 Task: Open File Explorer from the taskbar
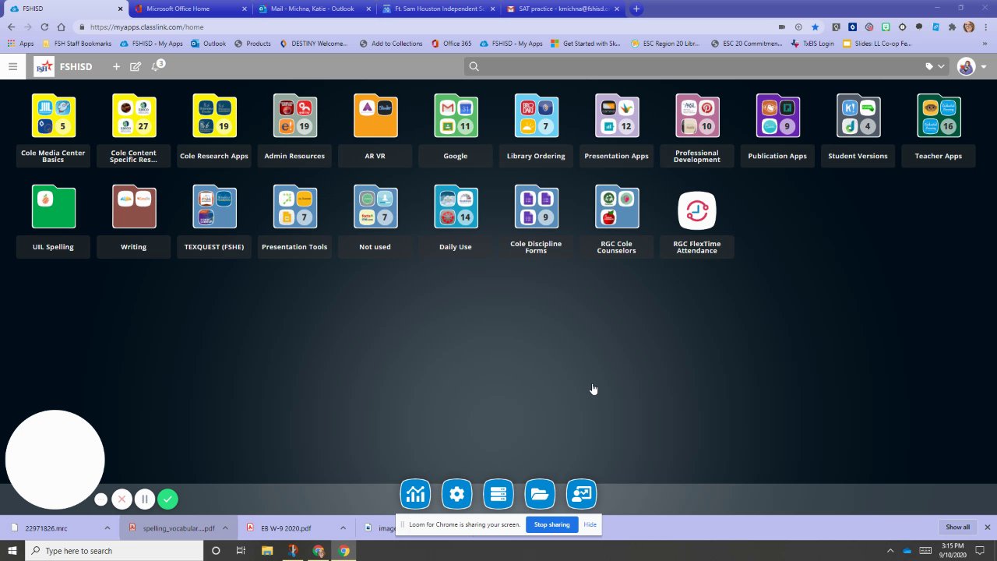pyautogui.click(x=267, y=551)
